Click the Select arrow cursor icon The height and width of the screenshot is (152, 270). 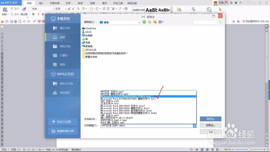pos(220,9)
